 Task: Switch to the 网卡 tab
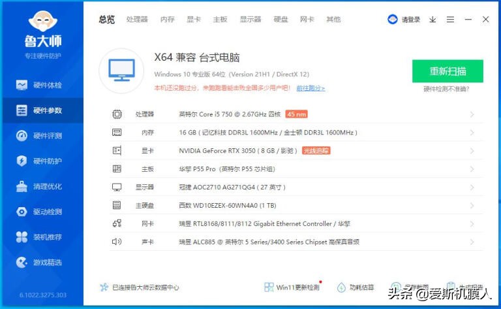point(307,20)
